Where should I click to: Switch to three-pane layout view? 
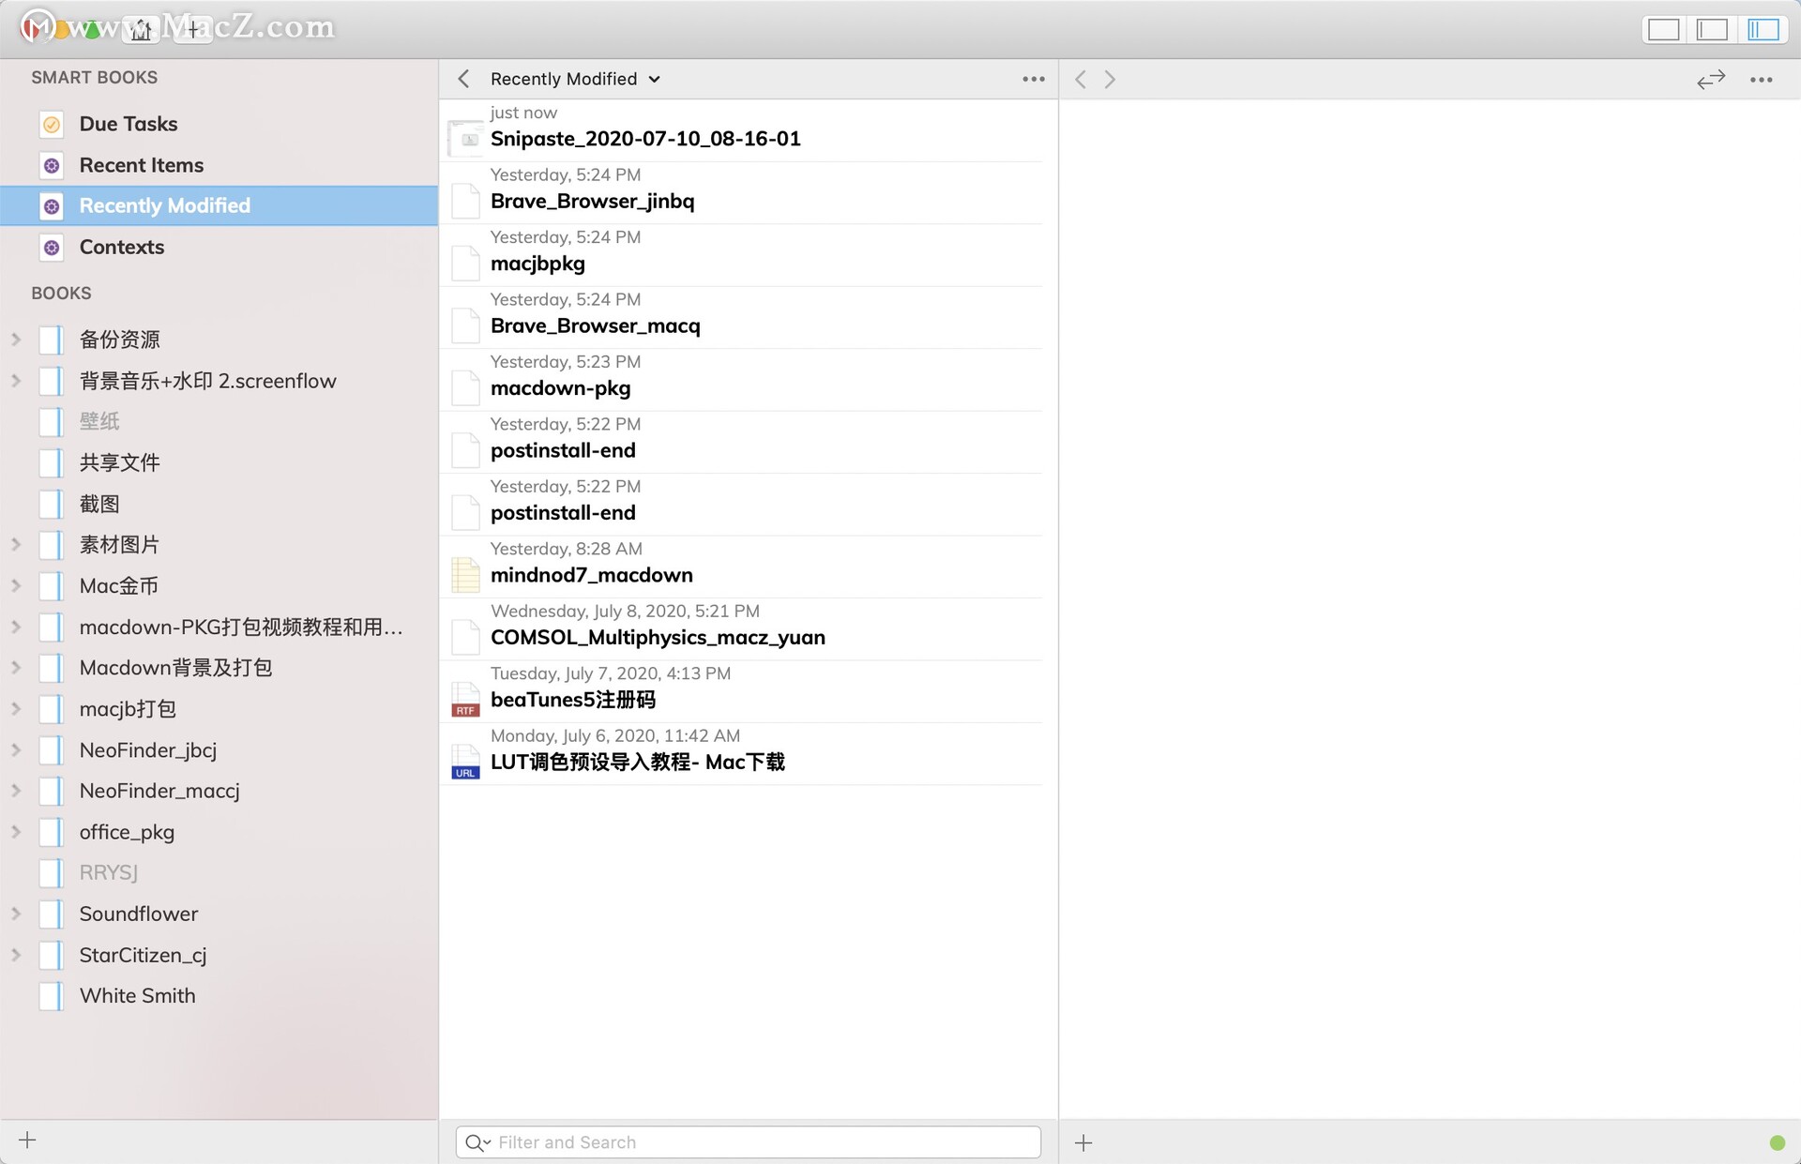click(1763, 30)
